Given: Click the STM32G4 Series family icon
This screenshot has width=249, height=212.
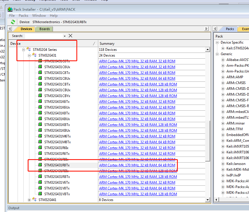Looking at the screenshot, I should click(x=28, y=49).
